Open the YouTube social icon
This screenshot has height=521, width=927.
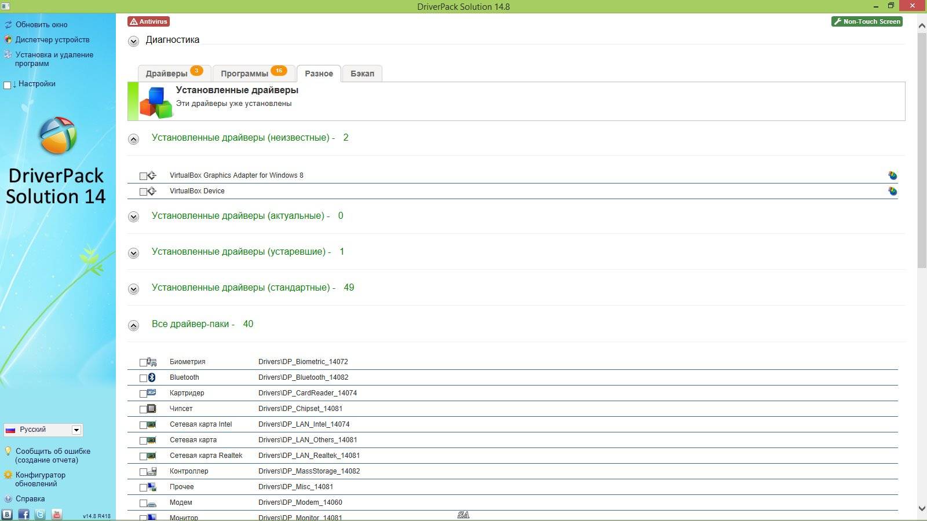pos(57,514)
